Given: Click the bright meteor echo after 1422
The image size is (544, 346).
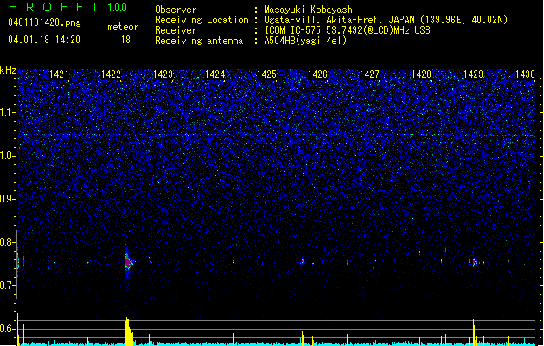Looking at the screenshot, I should click(x=129, y=262).
